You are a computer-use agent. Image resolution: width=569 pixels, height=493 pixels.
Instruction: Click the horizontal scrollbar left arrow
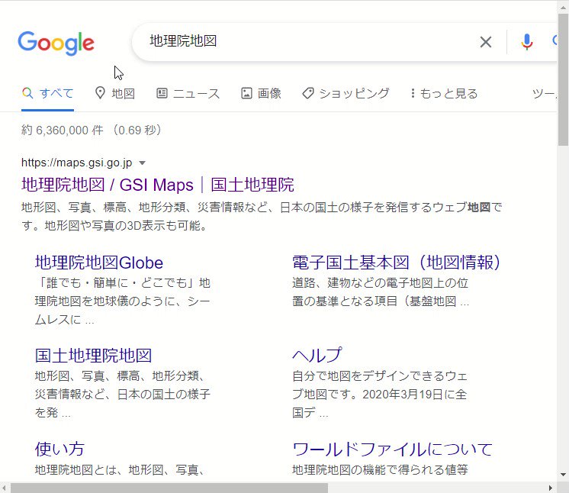tap(4, 488)
